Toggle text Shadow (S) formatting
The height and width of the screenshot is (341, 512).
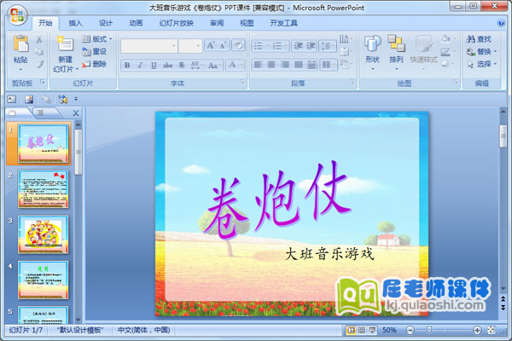[182, 66]
